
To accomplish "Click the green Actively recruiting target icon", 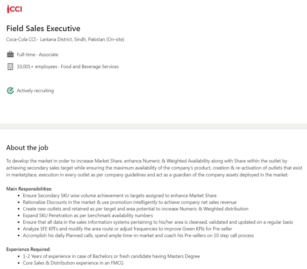I will (x=10, y=91).
